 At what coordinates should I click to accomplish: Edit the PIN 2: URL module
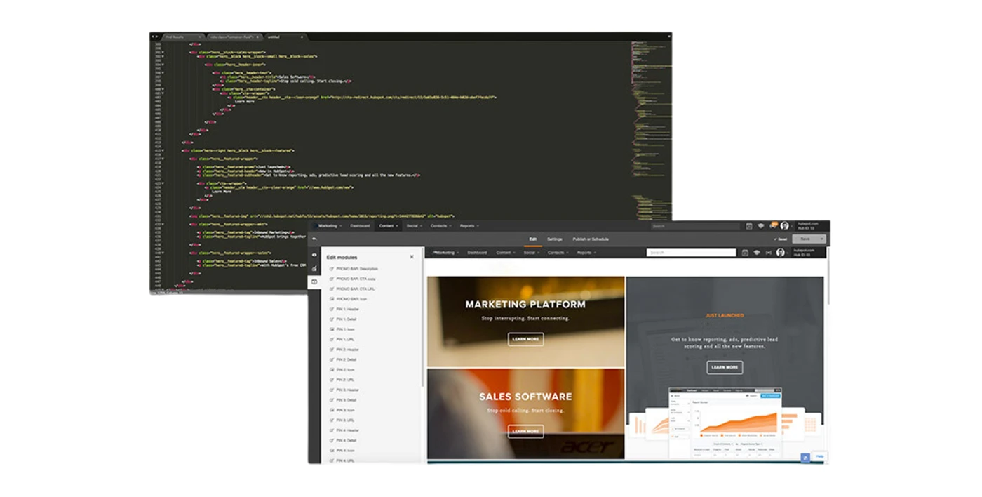coord(342,380)
